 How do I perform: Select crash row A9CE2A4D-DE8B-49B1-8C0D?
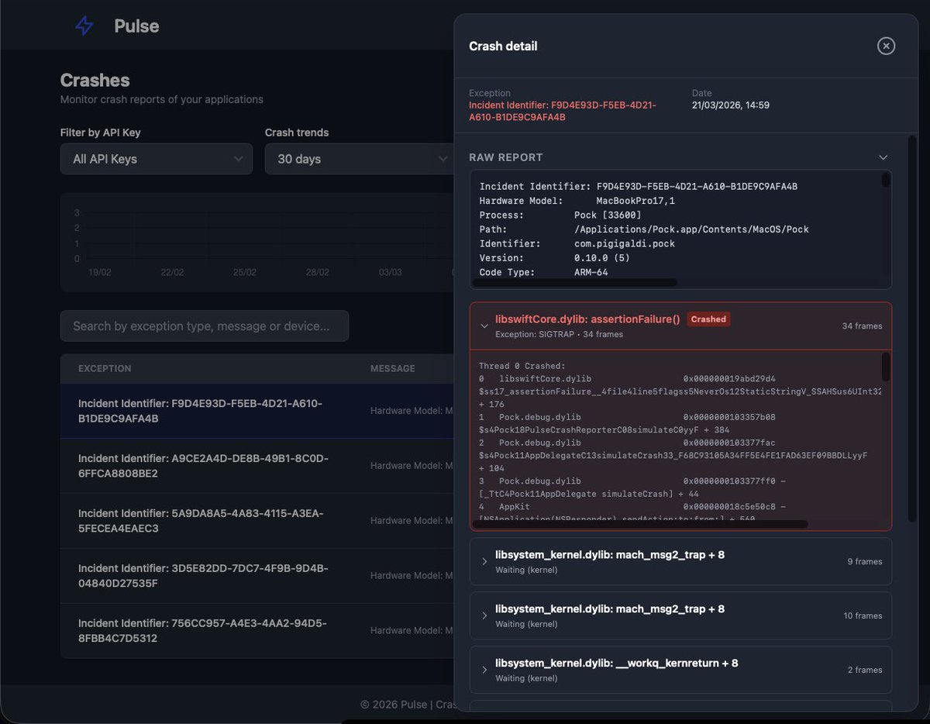click(x=257, y=466)
